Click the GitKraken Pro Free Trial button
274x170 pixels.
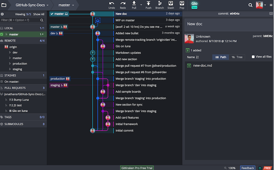(x=137, y=168)
